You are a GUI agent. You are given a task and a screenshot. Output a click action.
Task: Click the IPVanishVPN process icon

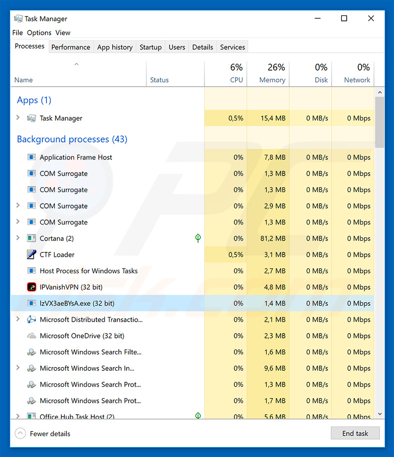(x=31, y=287)
